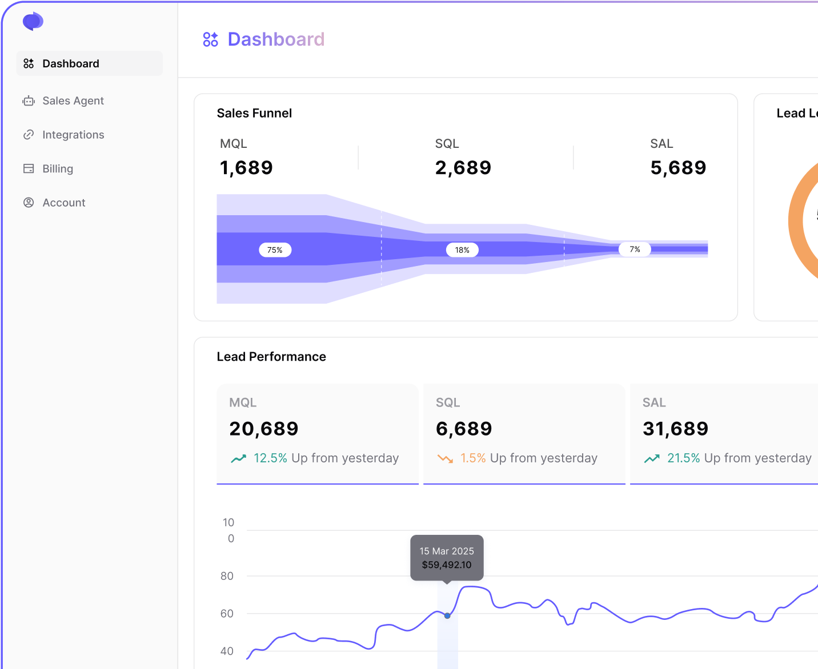This screenshot has height=669, width=818.
Task: Click the SQL downward trend arrow icon
Action: click(x=446, y=458)
